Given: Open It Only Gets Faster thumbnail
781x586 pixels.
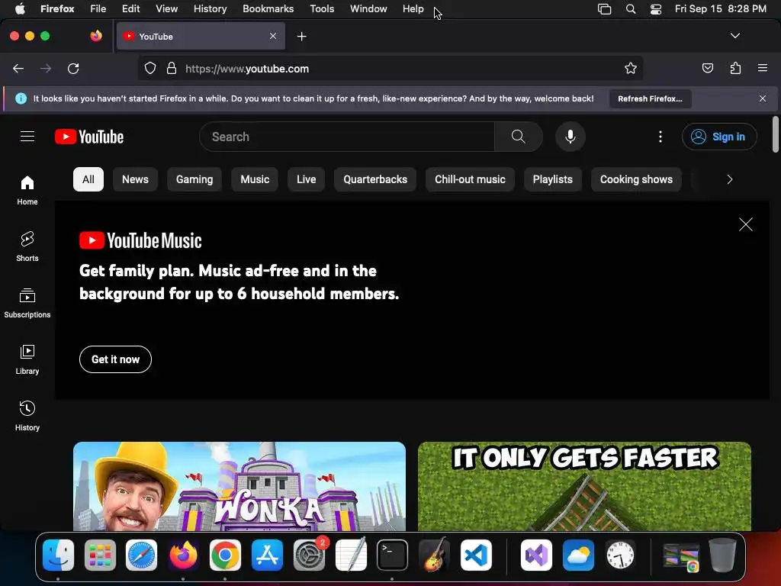Looking at the screenshot, I should click(x=584, y=486).
